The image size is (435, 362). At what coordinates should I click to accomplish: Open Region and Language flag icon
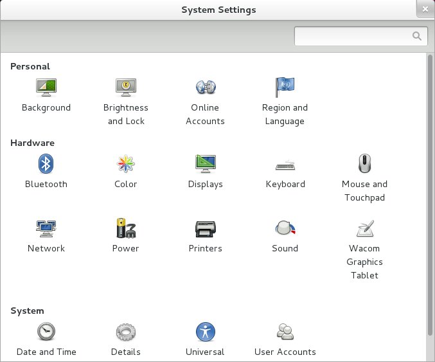point(285,87)
